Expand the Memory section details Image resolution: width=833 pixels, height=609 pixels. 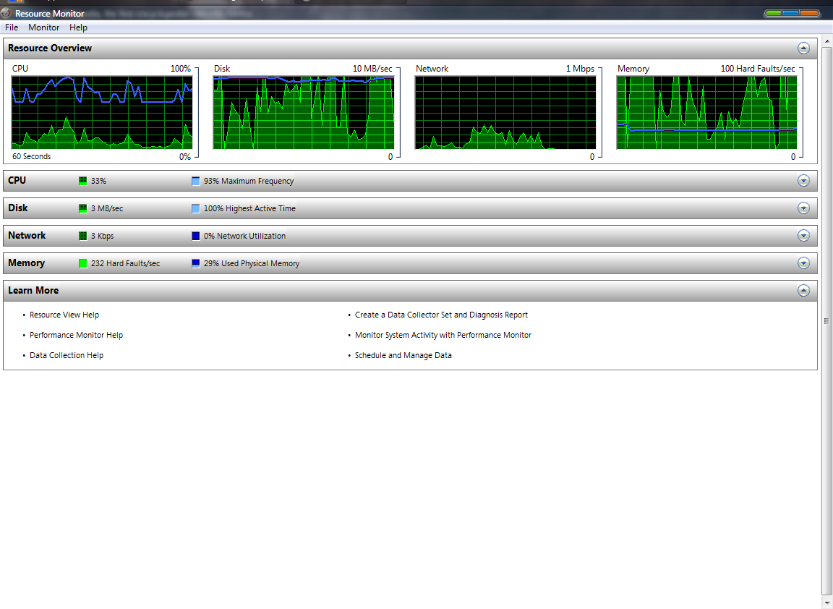803,263
